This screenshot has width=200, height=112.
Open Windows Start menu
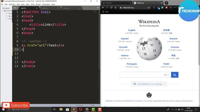point(3,110)
